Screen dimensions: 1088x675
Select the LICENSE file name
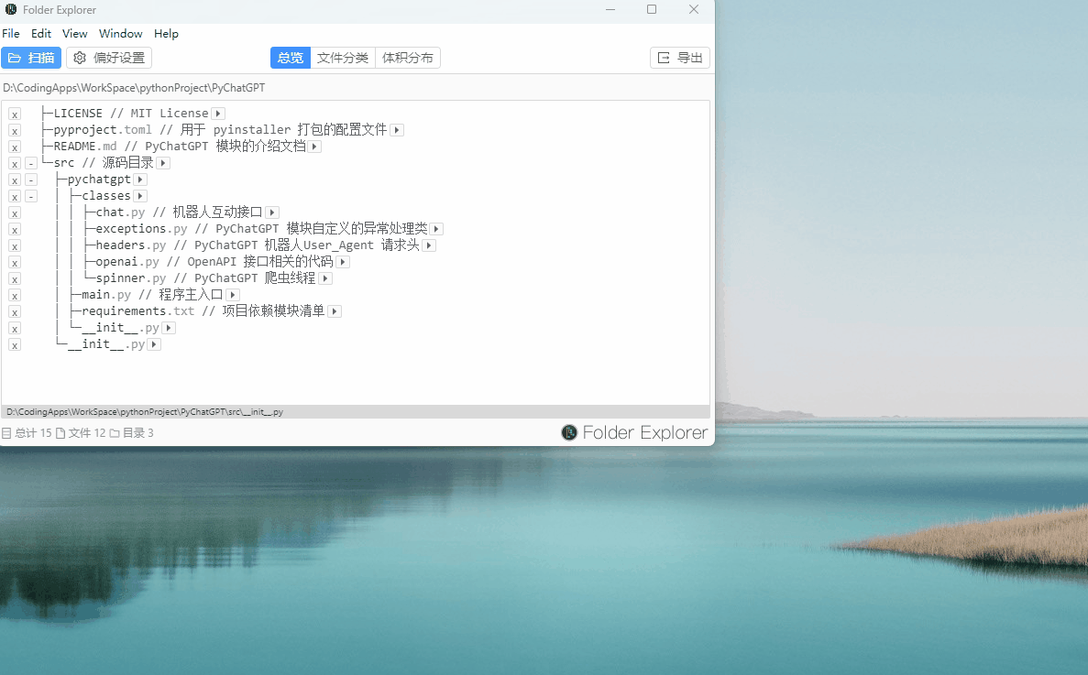pos(78,113)
